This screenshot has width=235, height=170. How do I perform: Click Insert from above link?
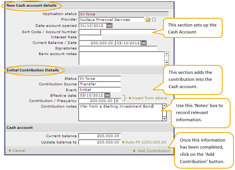click(148, 98)
